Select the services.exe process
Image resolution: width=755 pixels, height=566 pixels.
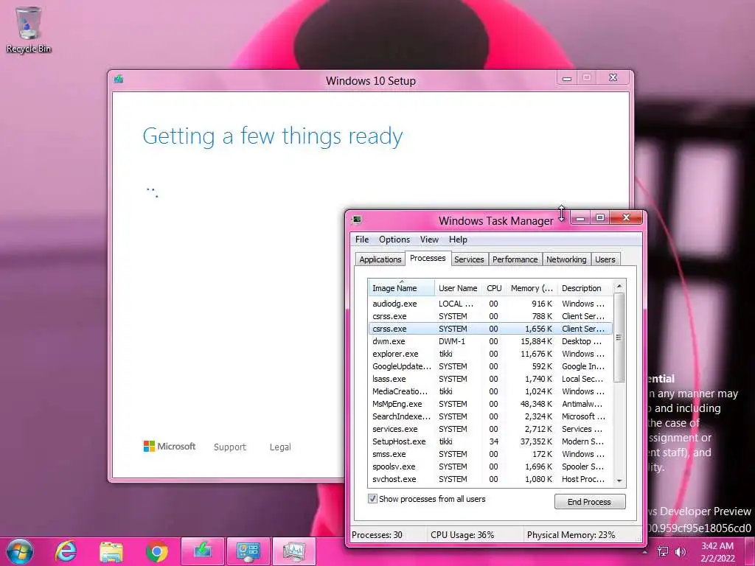[x=490, y=429]
